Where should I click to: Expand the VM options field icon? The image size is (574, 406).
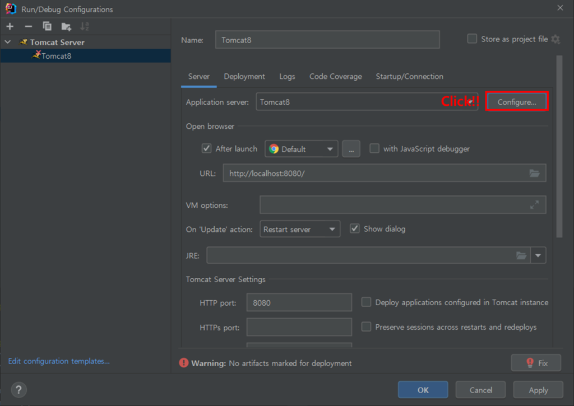(534, 205)
